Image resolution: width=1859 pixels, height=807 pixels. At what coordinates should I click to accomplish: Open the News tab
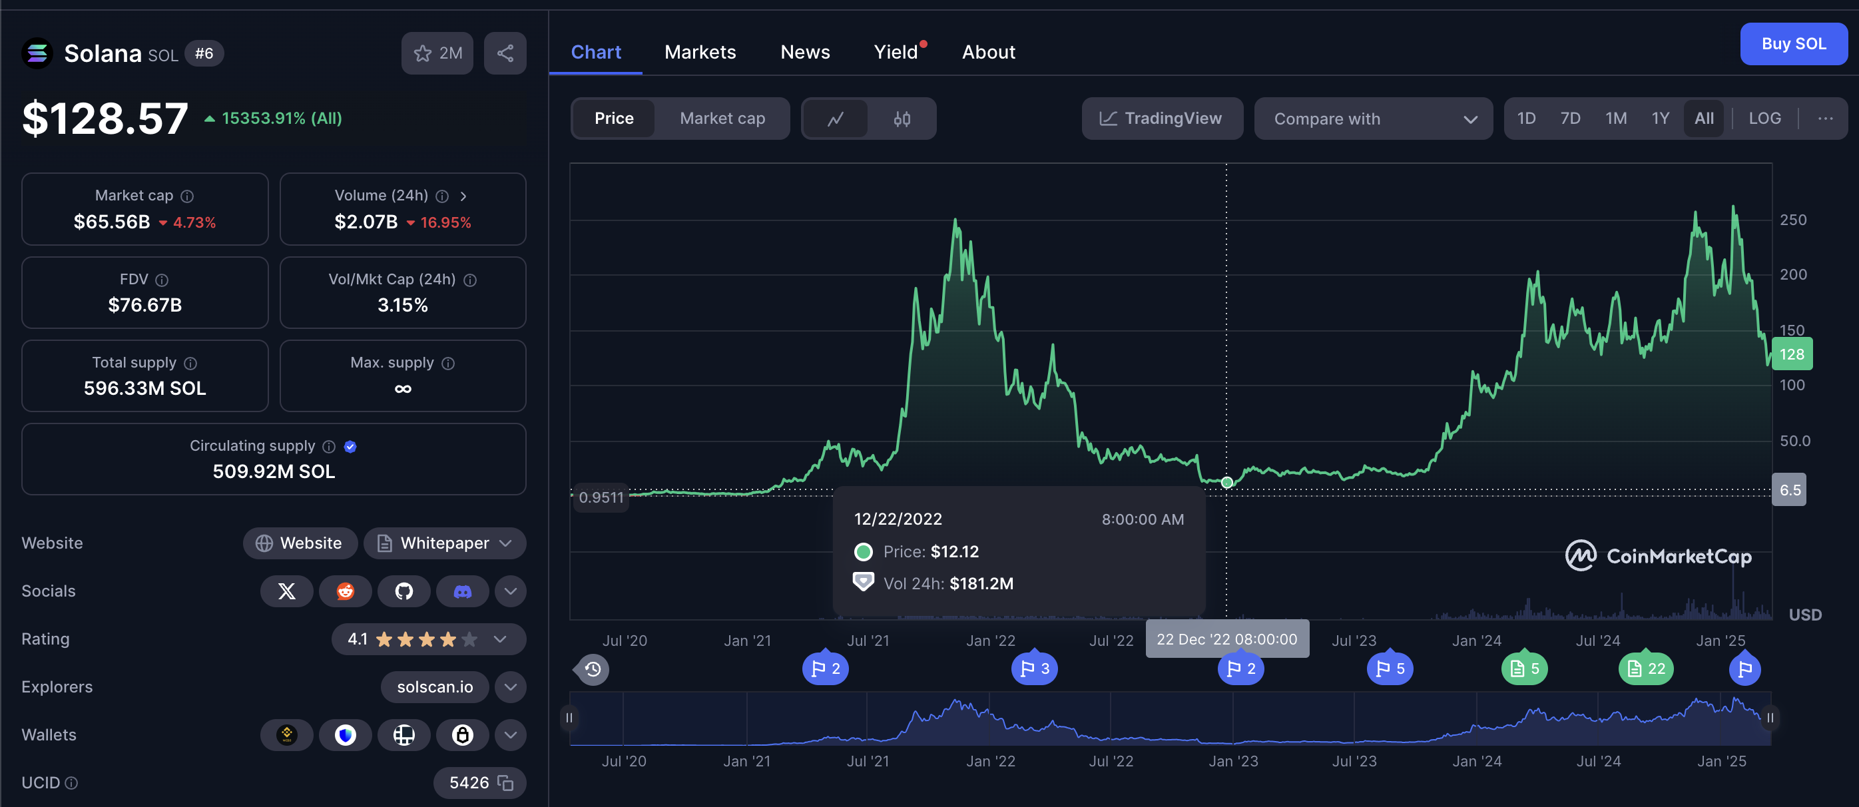point(804,52)
